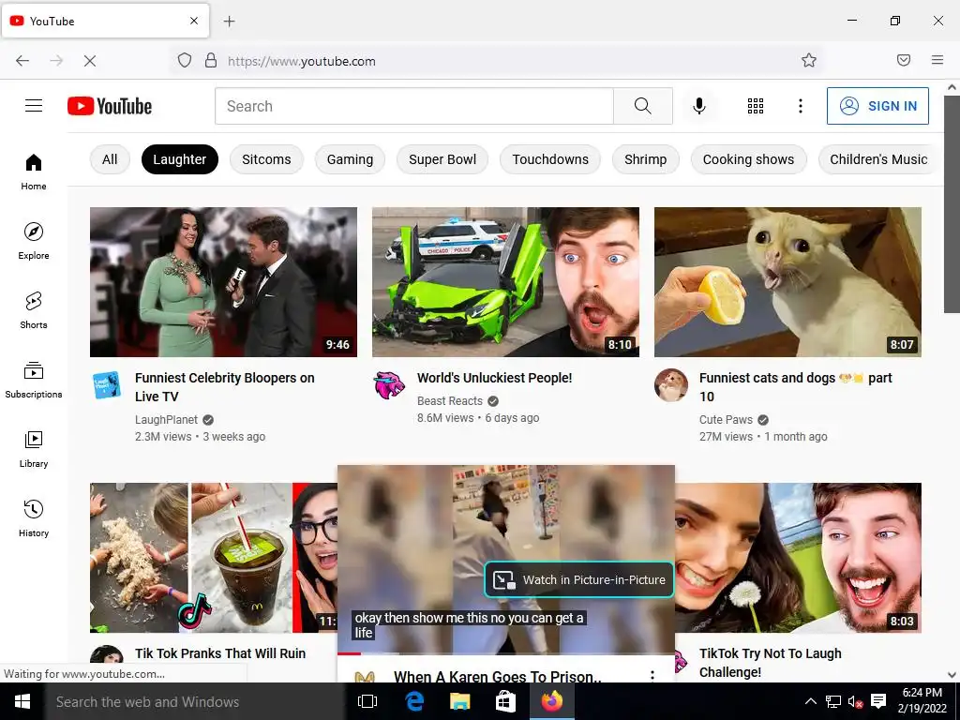Image resolution: width=960 pixels, height=720 pixels.
Task: Click the magnifier search button
Action: pos(643,106)
